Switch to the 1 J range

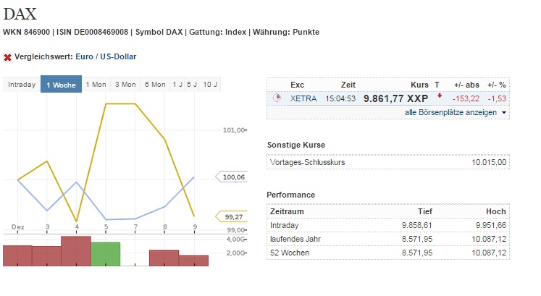point(177,85)
